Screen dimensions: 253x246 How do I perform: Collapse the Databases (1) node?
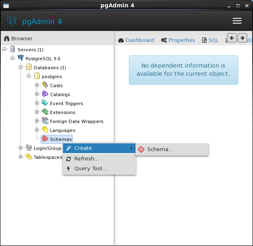20,67
